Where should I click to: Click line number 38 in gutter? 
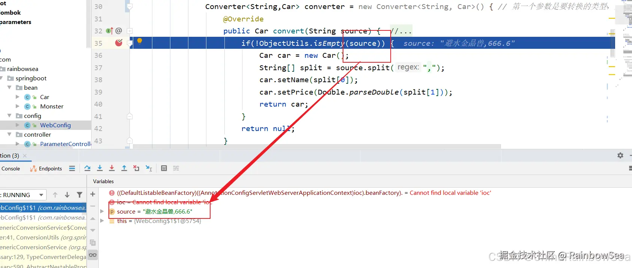(98, 80)
